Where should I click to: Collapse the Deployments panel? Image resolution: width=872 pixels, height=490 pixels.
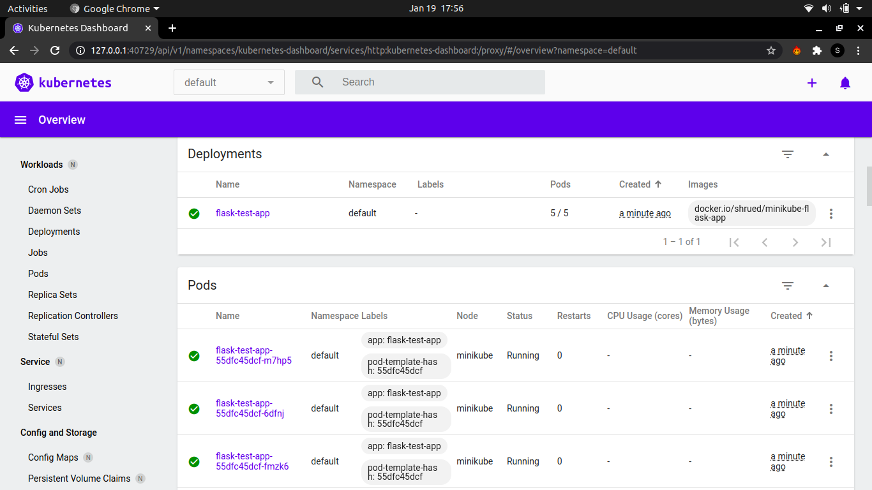pos(825,154)
